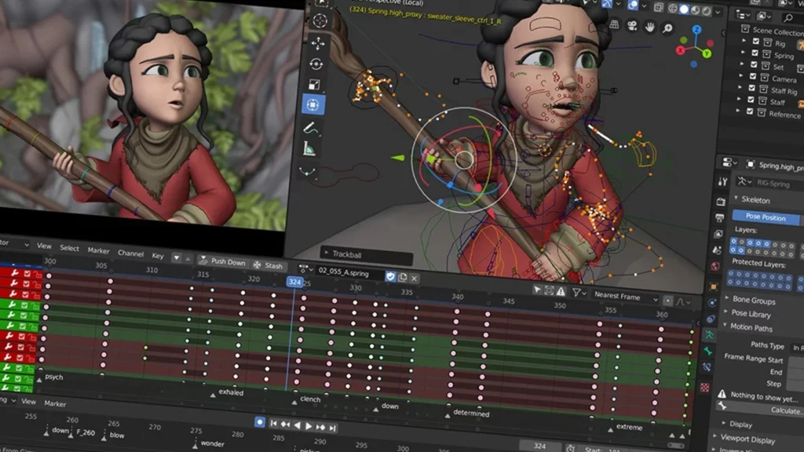Open the Marker menu in the Dope Sheet
Screen dimensions: 804x452
[99, 250]
